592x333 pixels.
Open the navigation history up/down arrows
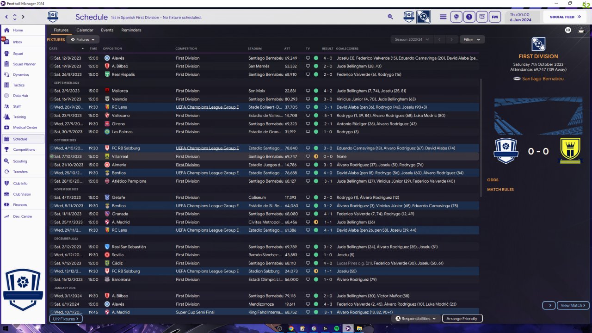click(15, 17)
